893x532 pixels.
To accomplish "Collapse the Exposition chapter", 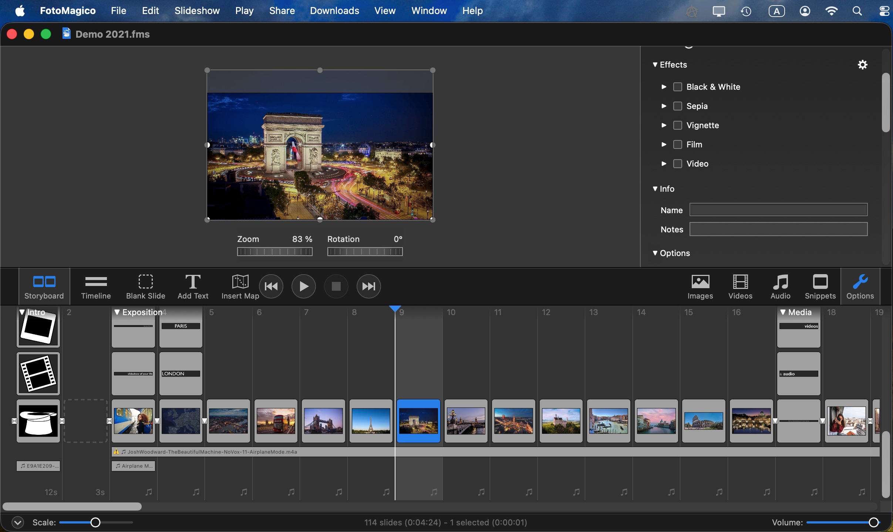I will [x=117, y=312].
